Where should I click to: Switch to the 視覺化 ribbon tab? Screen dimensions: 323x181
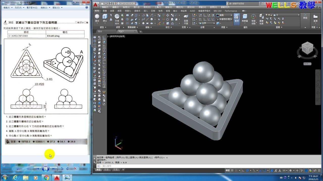pyautogui.click(x=128, y=11)
